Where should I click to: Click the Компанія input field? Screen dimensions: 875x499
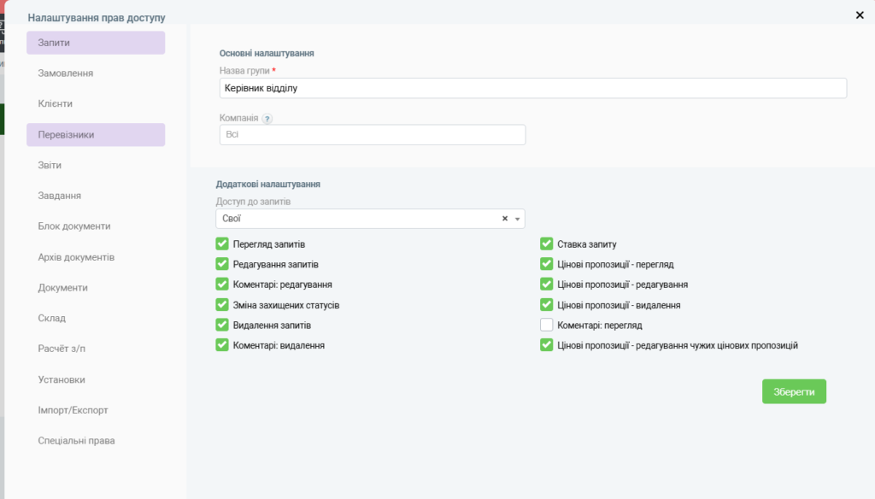pyautogui.click(x=373, y=134)
